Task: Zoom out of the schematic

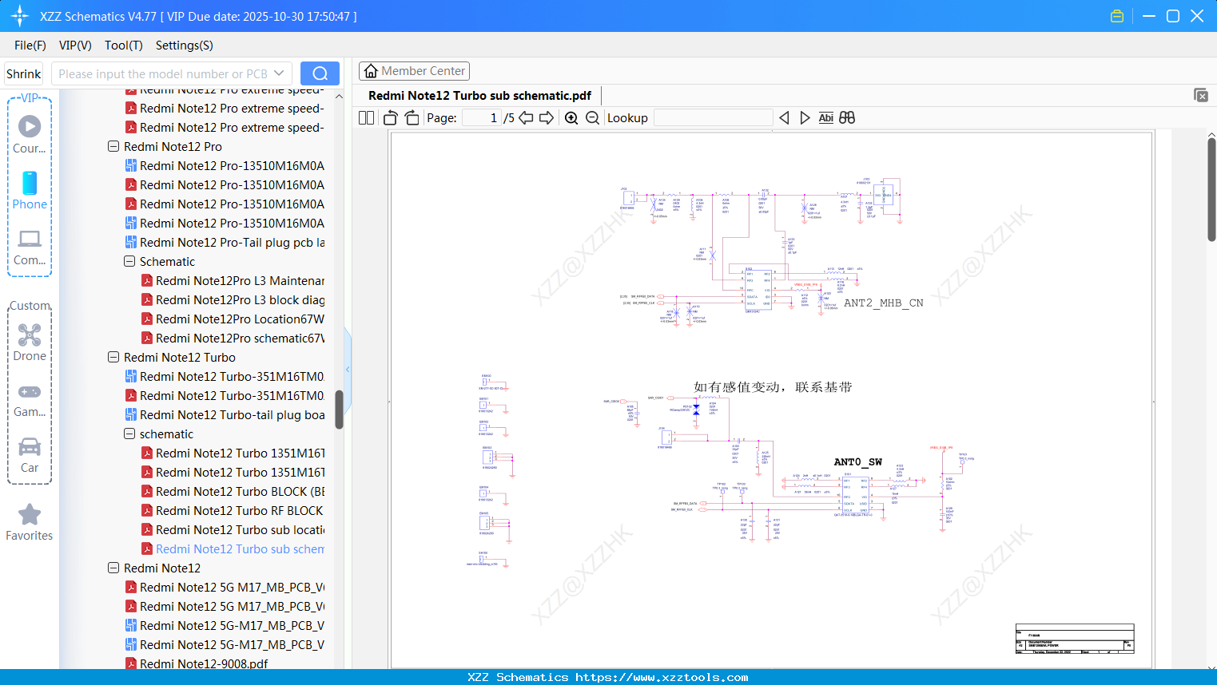Action: (x=593, y=118)
